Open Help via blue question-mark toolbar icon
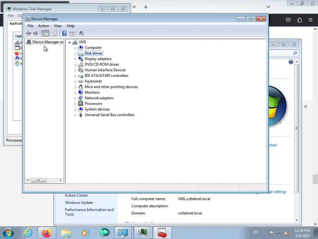The image size is (318, 239). (64, 33)
